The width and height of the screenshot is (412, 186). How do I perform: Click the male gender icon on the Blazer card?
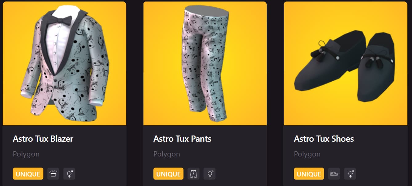tap(69, 174)
